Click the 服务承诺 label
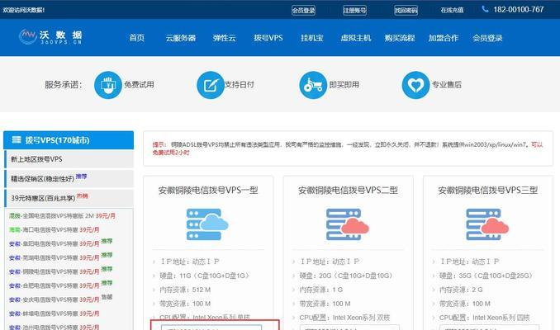 tap(64, 85)
